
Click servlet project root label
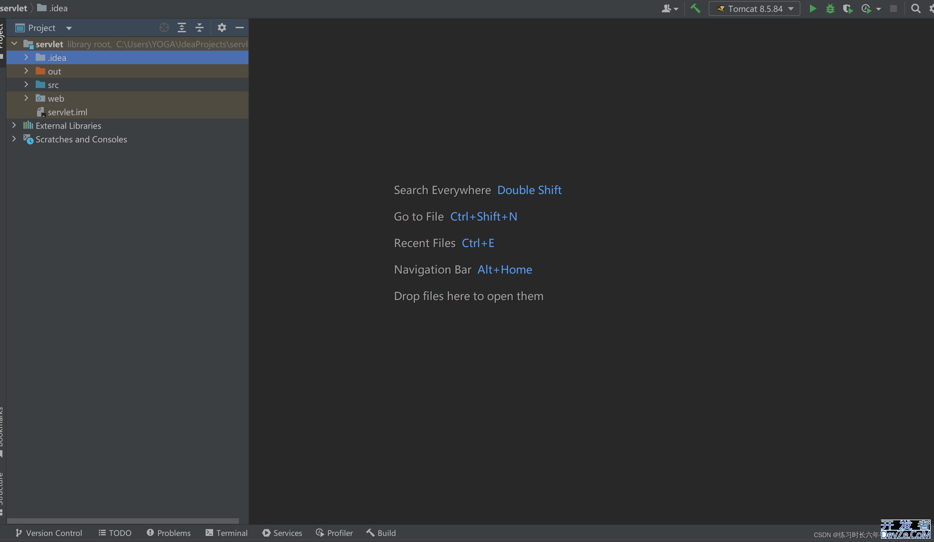point(49,44)
